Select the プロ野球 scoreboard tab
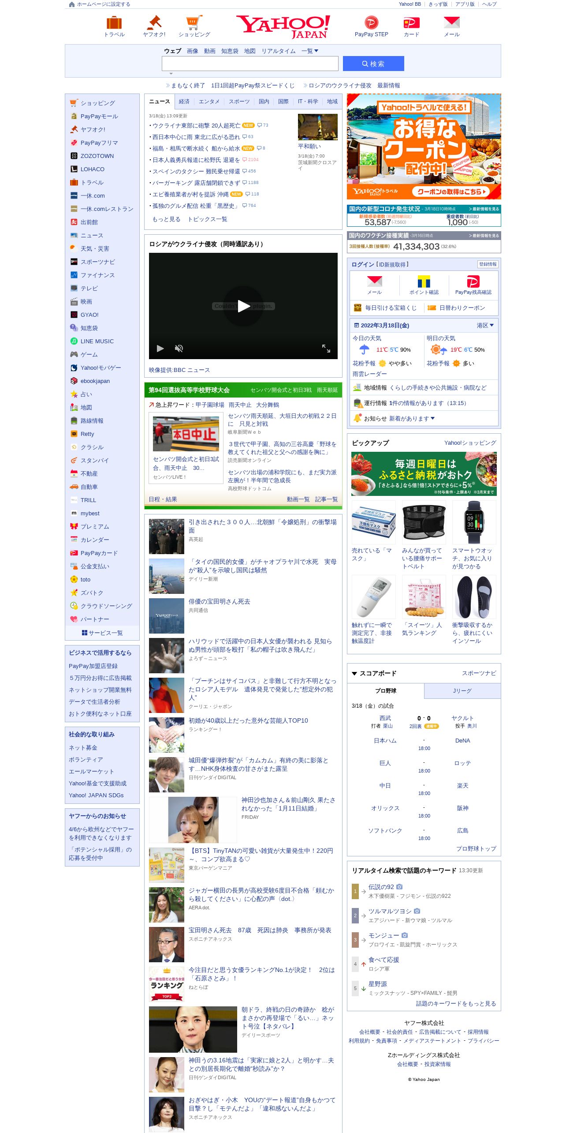 tap(386, 691)
